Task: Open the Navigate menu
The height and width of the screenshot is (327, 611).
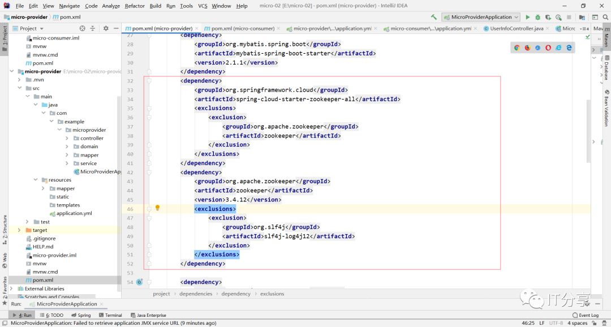Action: click(70, 6)
